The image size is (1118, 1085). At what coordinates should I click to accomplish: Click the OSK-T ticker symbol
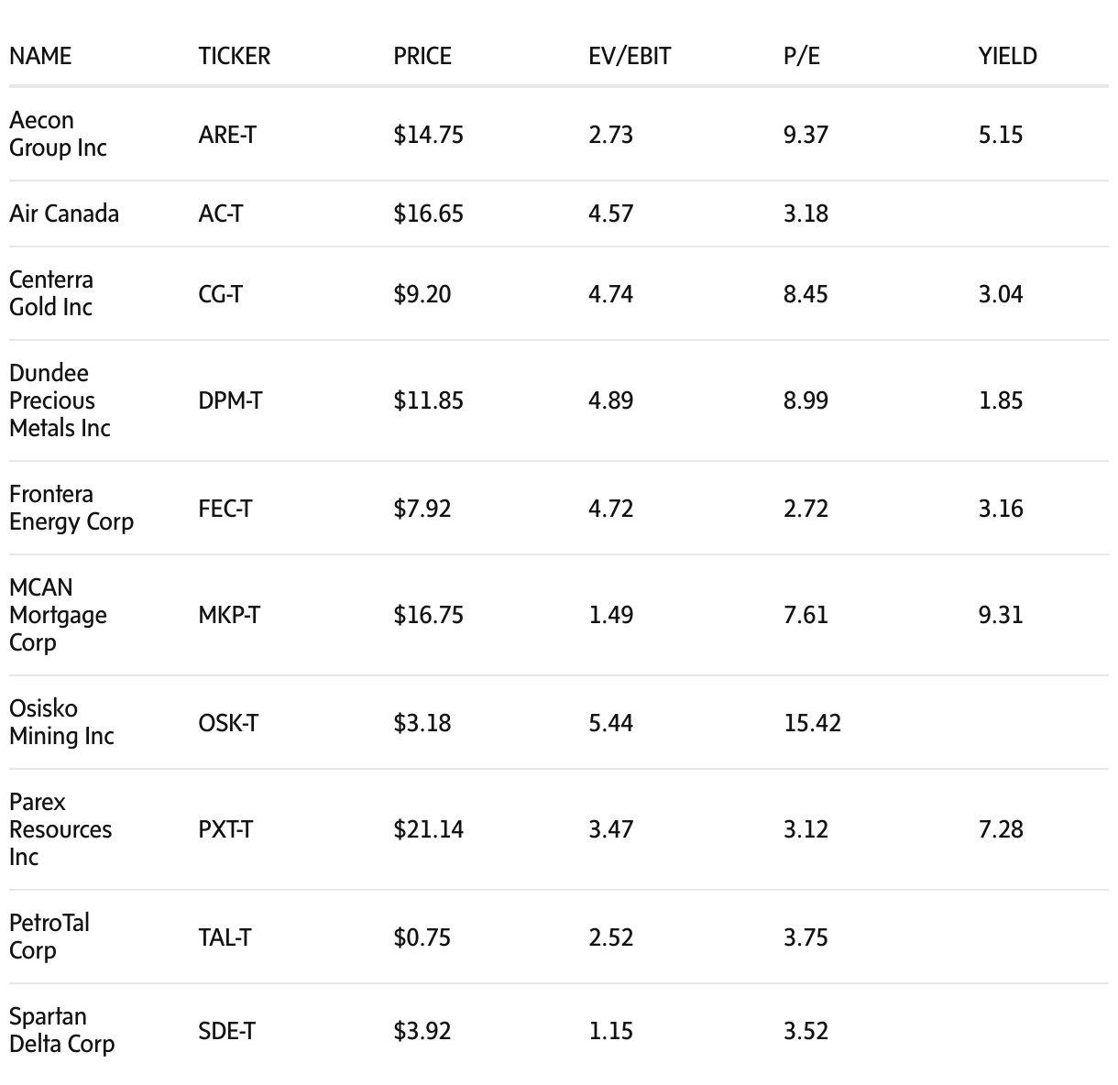[228, 723]
